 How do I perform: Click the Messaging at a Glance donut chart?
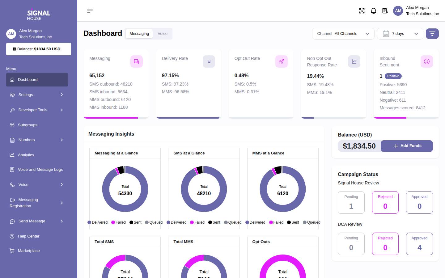[x=125, y=189]
